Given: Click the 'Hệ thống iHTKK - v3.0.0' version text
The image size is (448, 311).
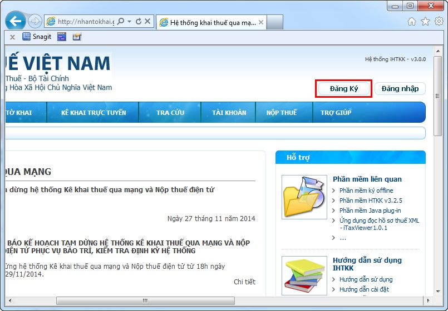Looking at the screenshot, I should click(396, 59).
